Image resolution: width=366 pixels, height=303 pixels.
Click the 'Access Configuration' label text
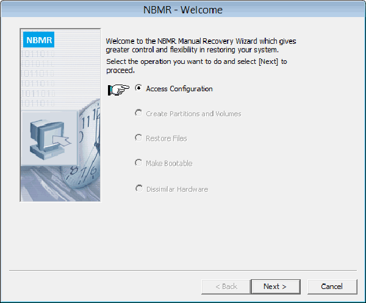point(179,89)
